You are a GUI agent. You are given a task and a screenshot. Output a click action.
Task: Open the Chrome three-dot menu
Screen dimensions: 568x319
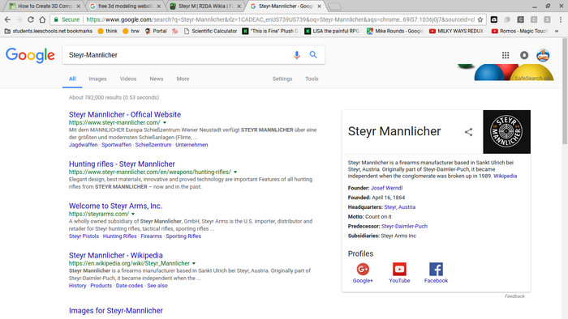[x=561, y=19]
